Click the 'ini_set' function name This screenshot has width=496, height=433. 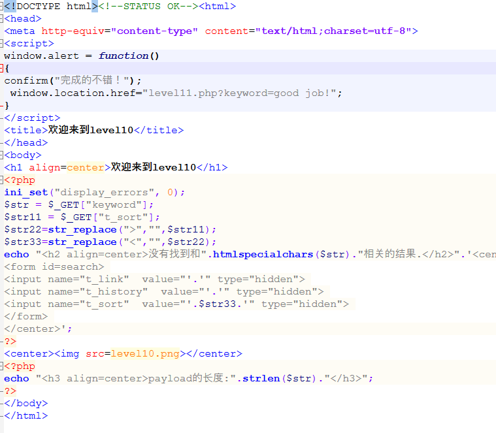26,193
